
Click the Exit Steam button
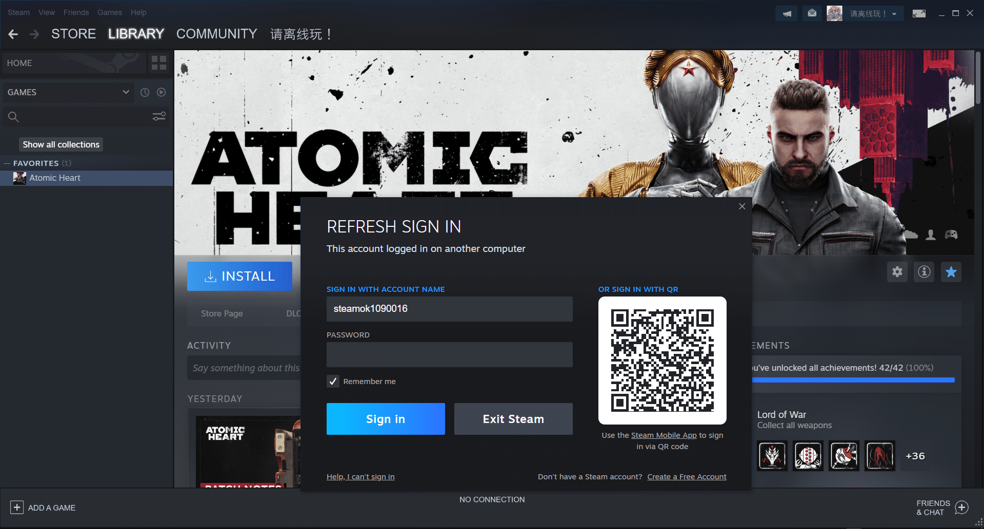[513, 419]
